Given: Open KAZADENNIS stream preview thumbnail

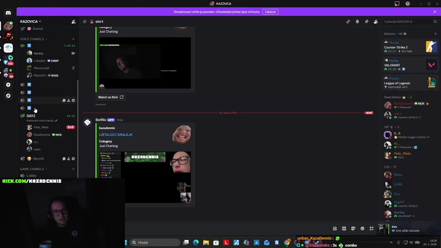Looking at the screenshot, I should click(x=145, y=177).
